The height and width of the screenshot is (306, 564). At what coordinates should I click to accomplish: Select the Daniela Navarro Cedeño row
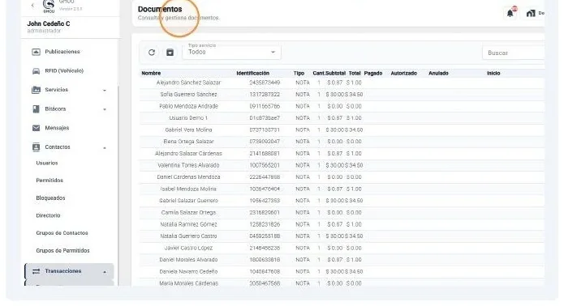coord(342,271)
